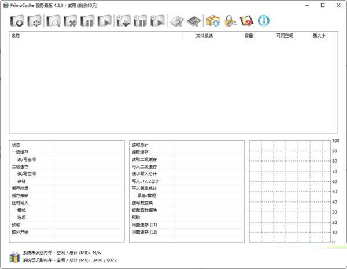This screenshot has height=269, width=347.
Task: Click the create new cache task icon
Action: 17,22
